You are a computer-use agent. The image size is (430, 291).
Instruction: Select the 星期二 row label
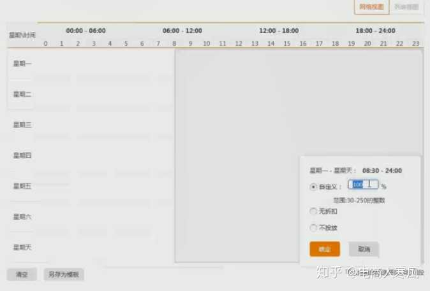click(x=22, y=94)
